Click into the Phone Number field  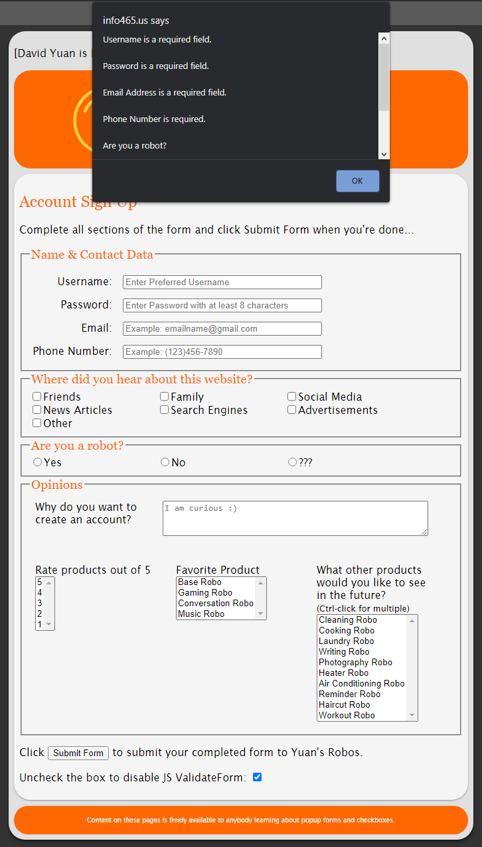[222, 352]
